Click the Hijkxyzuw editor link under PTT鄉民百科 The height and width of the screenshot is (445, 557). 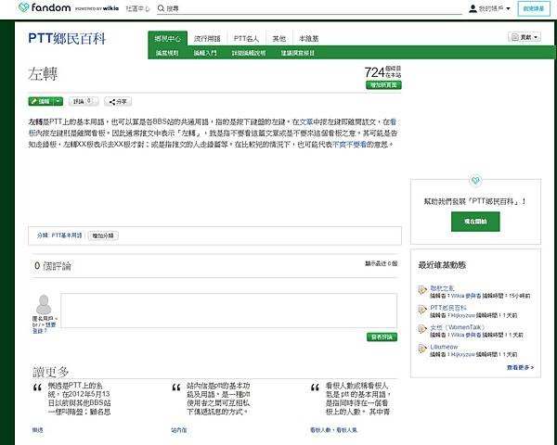point(463,315)
